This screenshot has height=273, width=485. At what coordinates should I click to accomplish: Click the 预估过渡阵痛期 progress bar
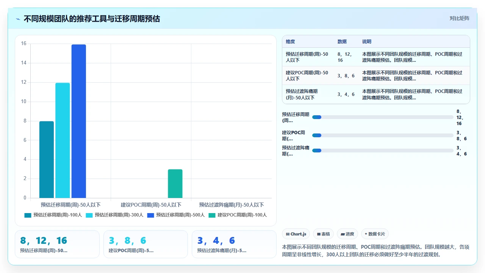383,151
